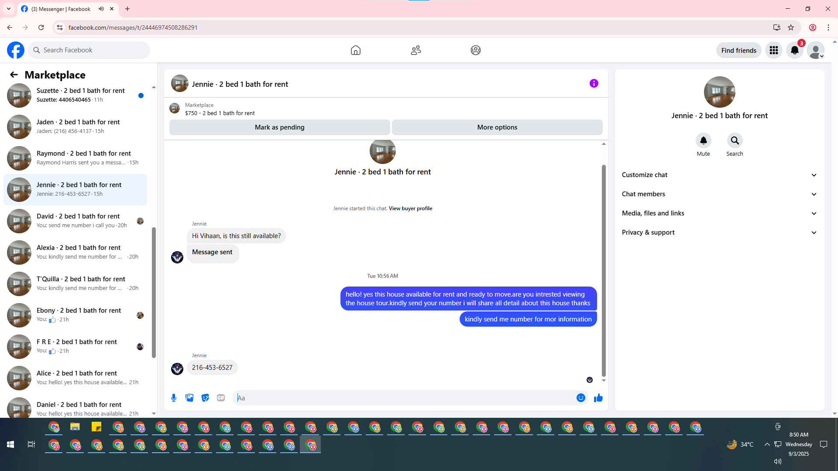Click the 216-453-6527 message bubble
Image resolution: width=838 pixels, height=471 pixels.
tap(212, 368)
